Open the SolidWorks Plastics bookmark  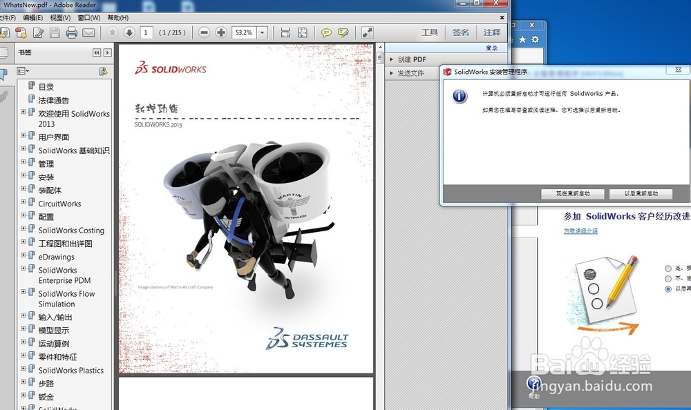(71, 370)
